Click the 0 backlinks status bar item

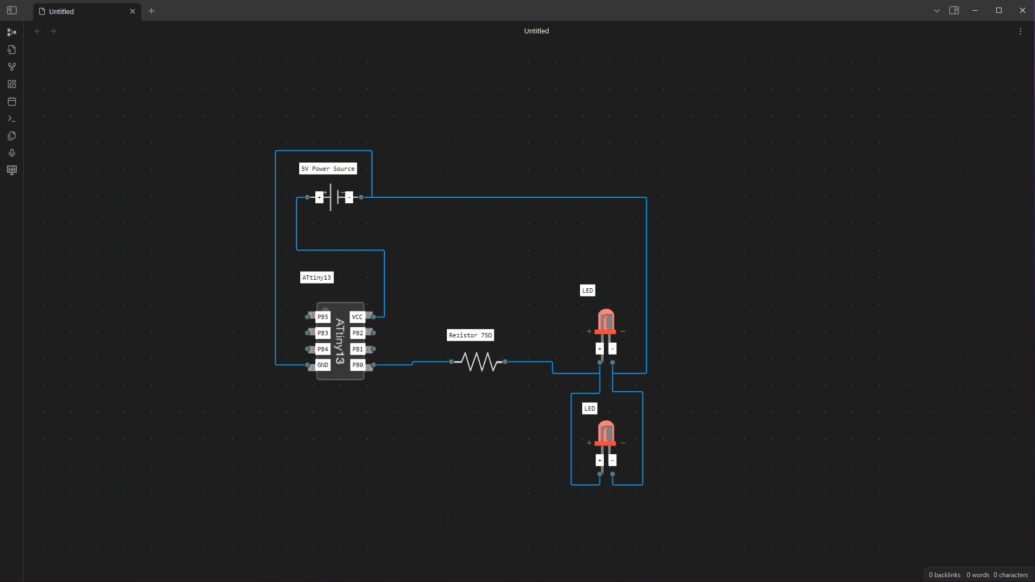944,575
